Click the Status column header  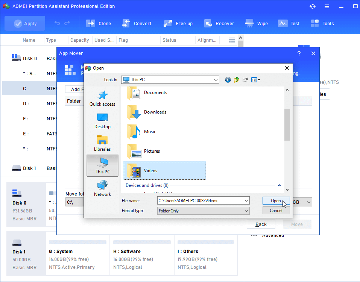(169, 40)
